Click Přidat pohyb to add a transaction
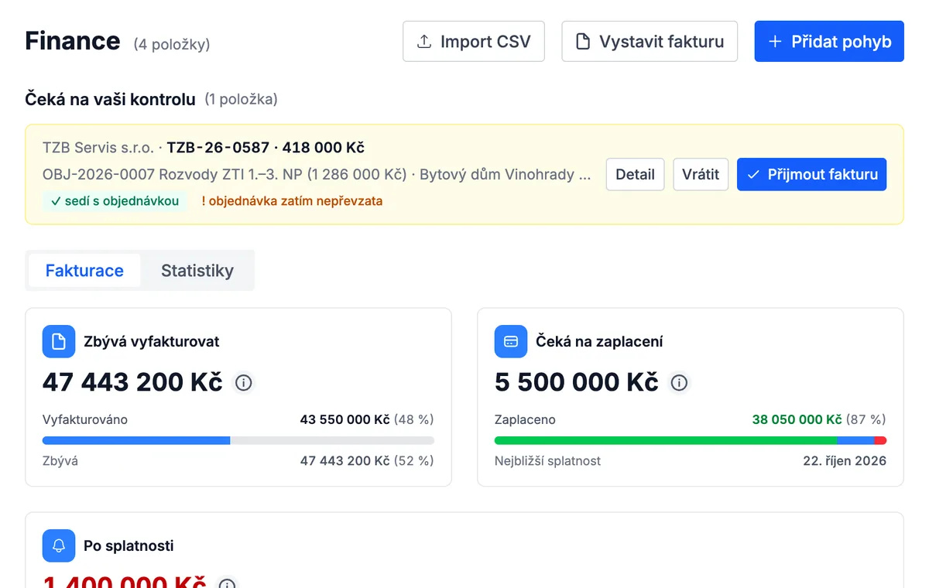Screen dimensions: 929x588 829,41
